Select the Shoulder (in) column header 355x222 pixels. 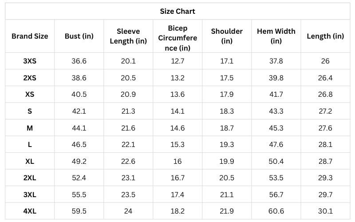(x=227, y=36)
